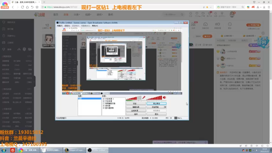Image resolution: width=272 pixels, height=153 pixels.
Task: Click the orange PC client button on Douyu header
Action: coord(253,25)
